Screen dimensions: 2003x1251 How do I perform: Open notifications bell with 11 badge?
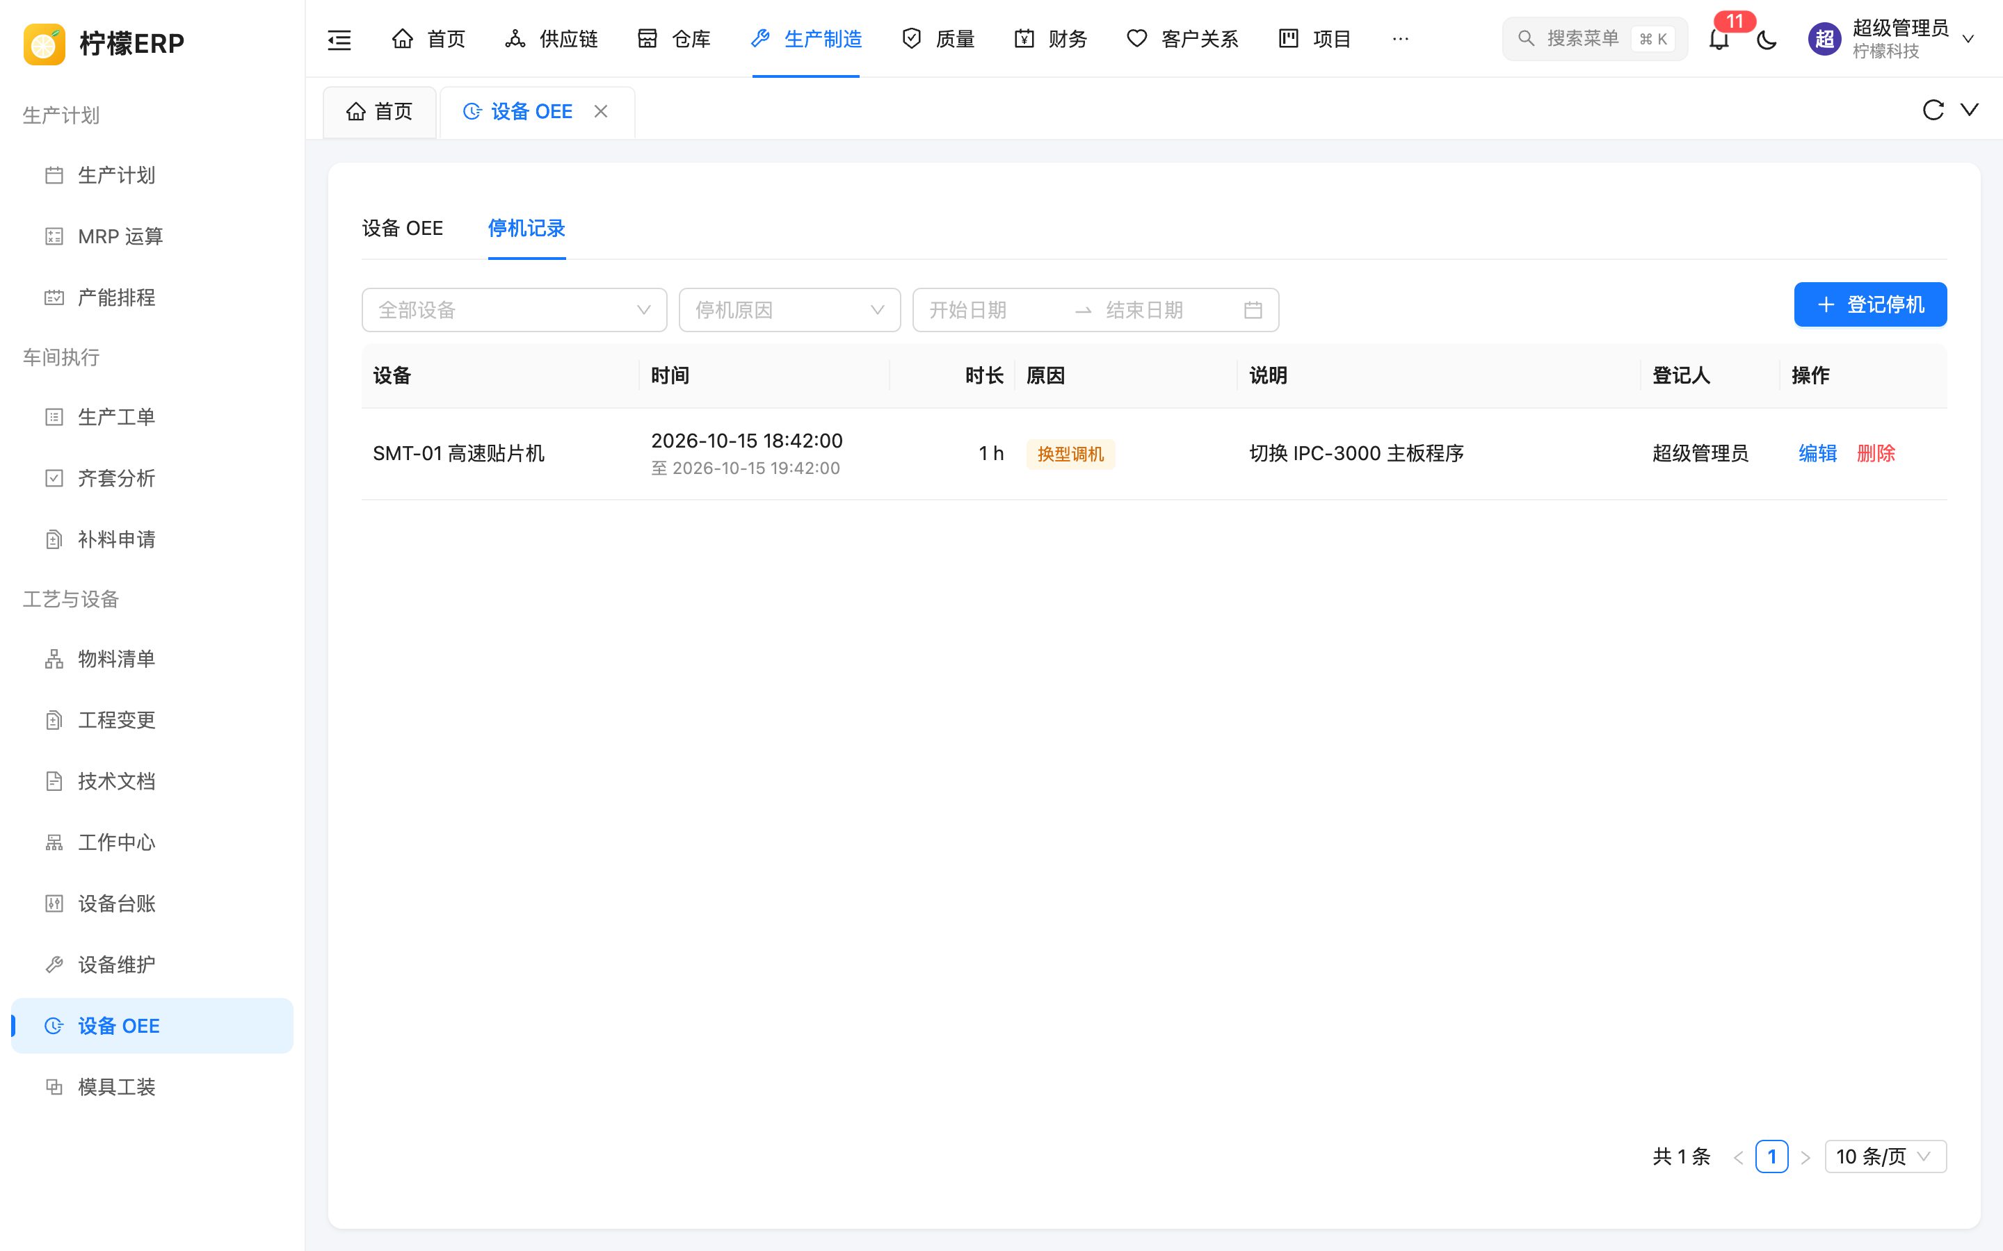(x=1719, y=39)
